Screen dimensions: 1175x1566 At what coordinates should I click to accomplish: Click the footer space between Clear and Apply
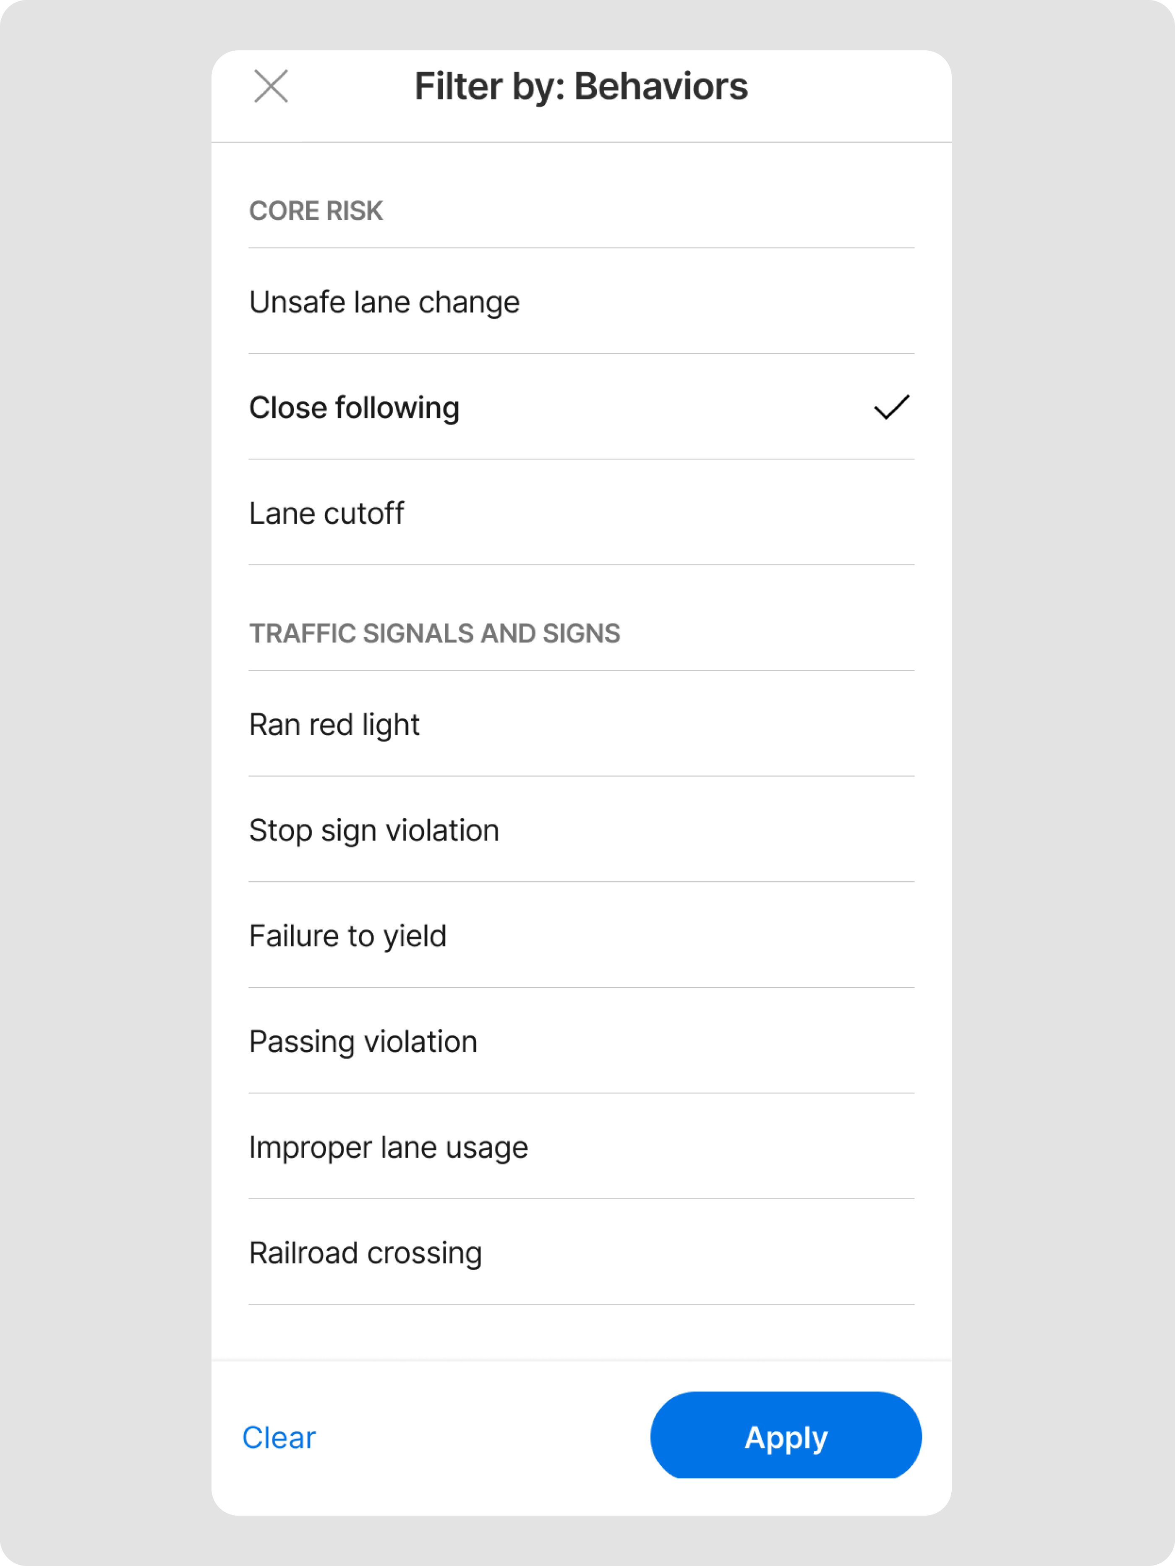coord(481,1438)
